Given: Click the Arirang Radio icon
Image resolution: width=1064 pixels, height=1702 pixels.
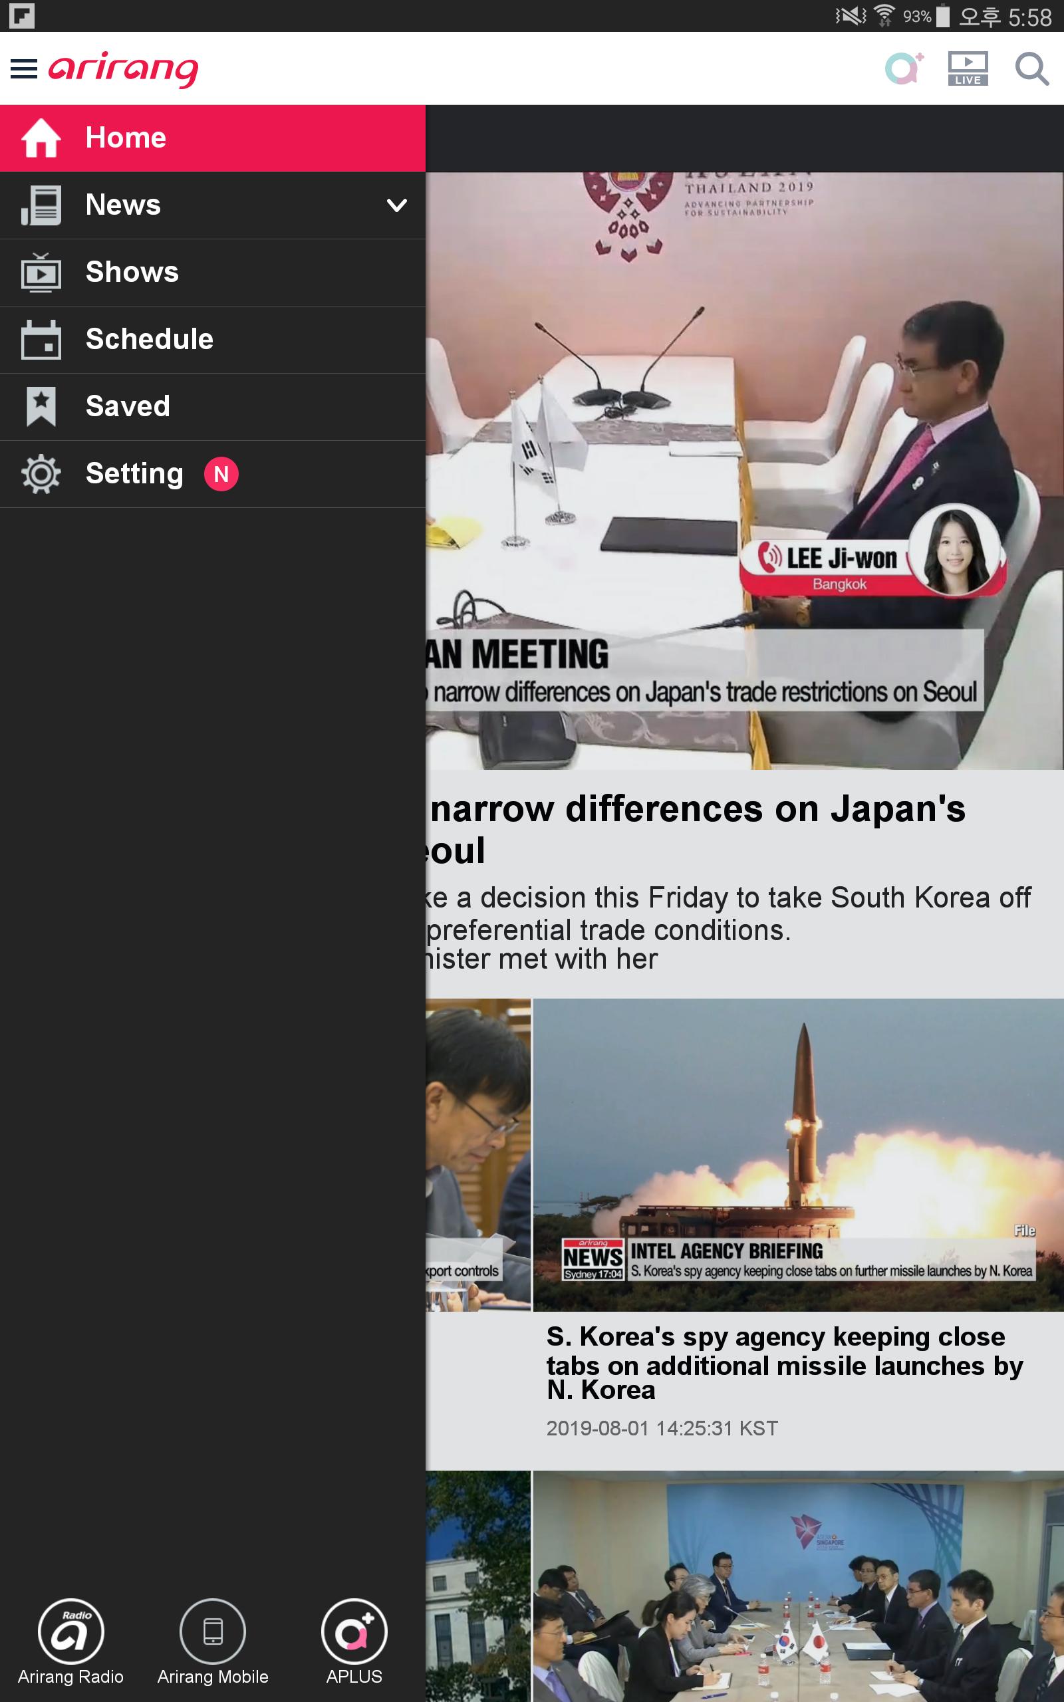Looking at the screenshot, I should pos(70,1630).
